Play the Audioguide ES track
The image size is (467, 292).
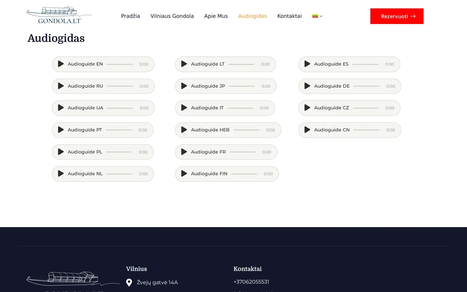click(307, 64)
